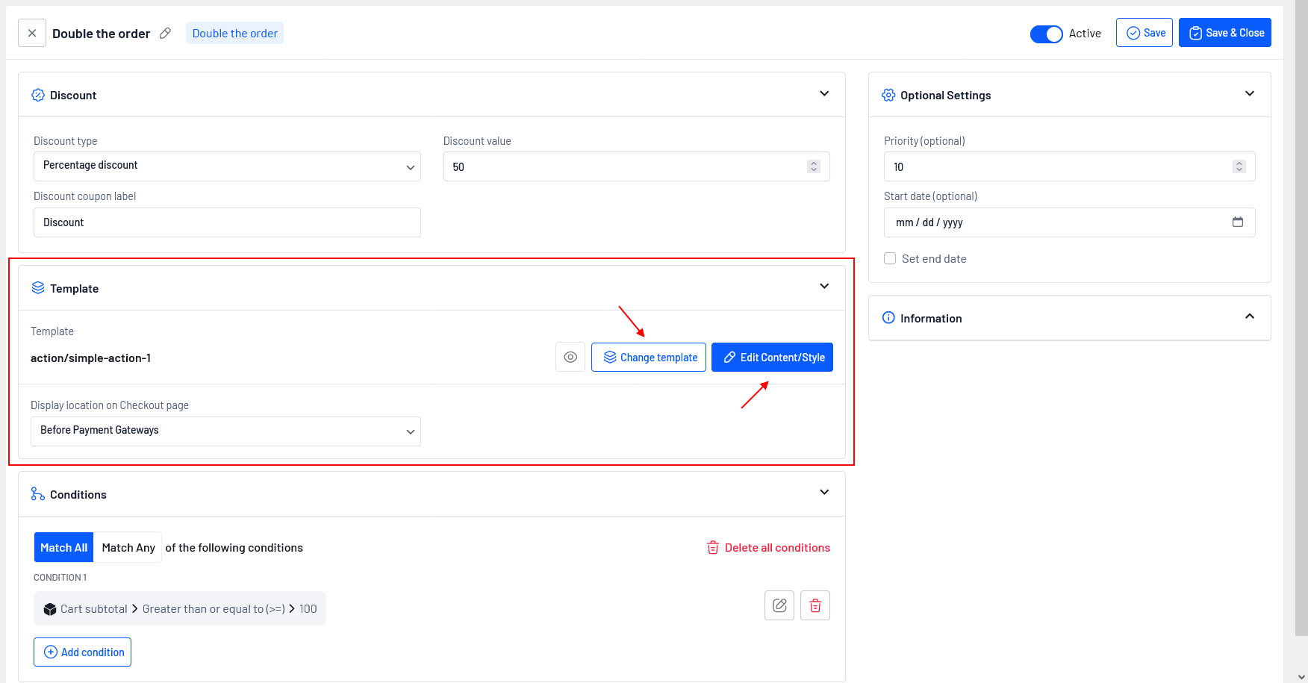
Task: Close the editor with the X icon
Action: tap(32, 33)
